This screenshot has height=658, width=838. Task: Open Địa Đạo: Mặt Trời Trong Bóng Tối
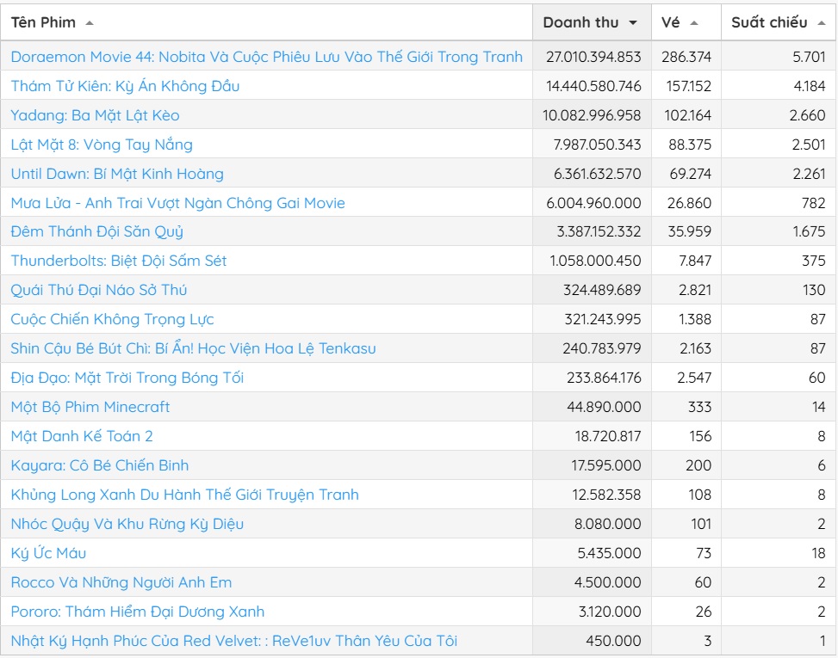coord(127,378)
